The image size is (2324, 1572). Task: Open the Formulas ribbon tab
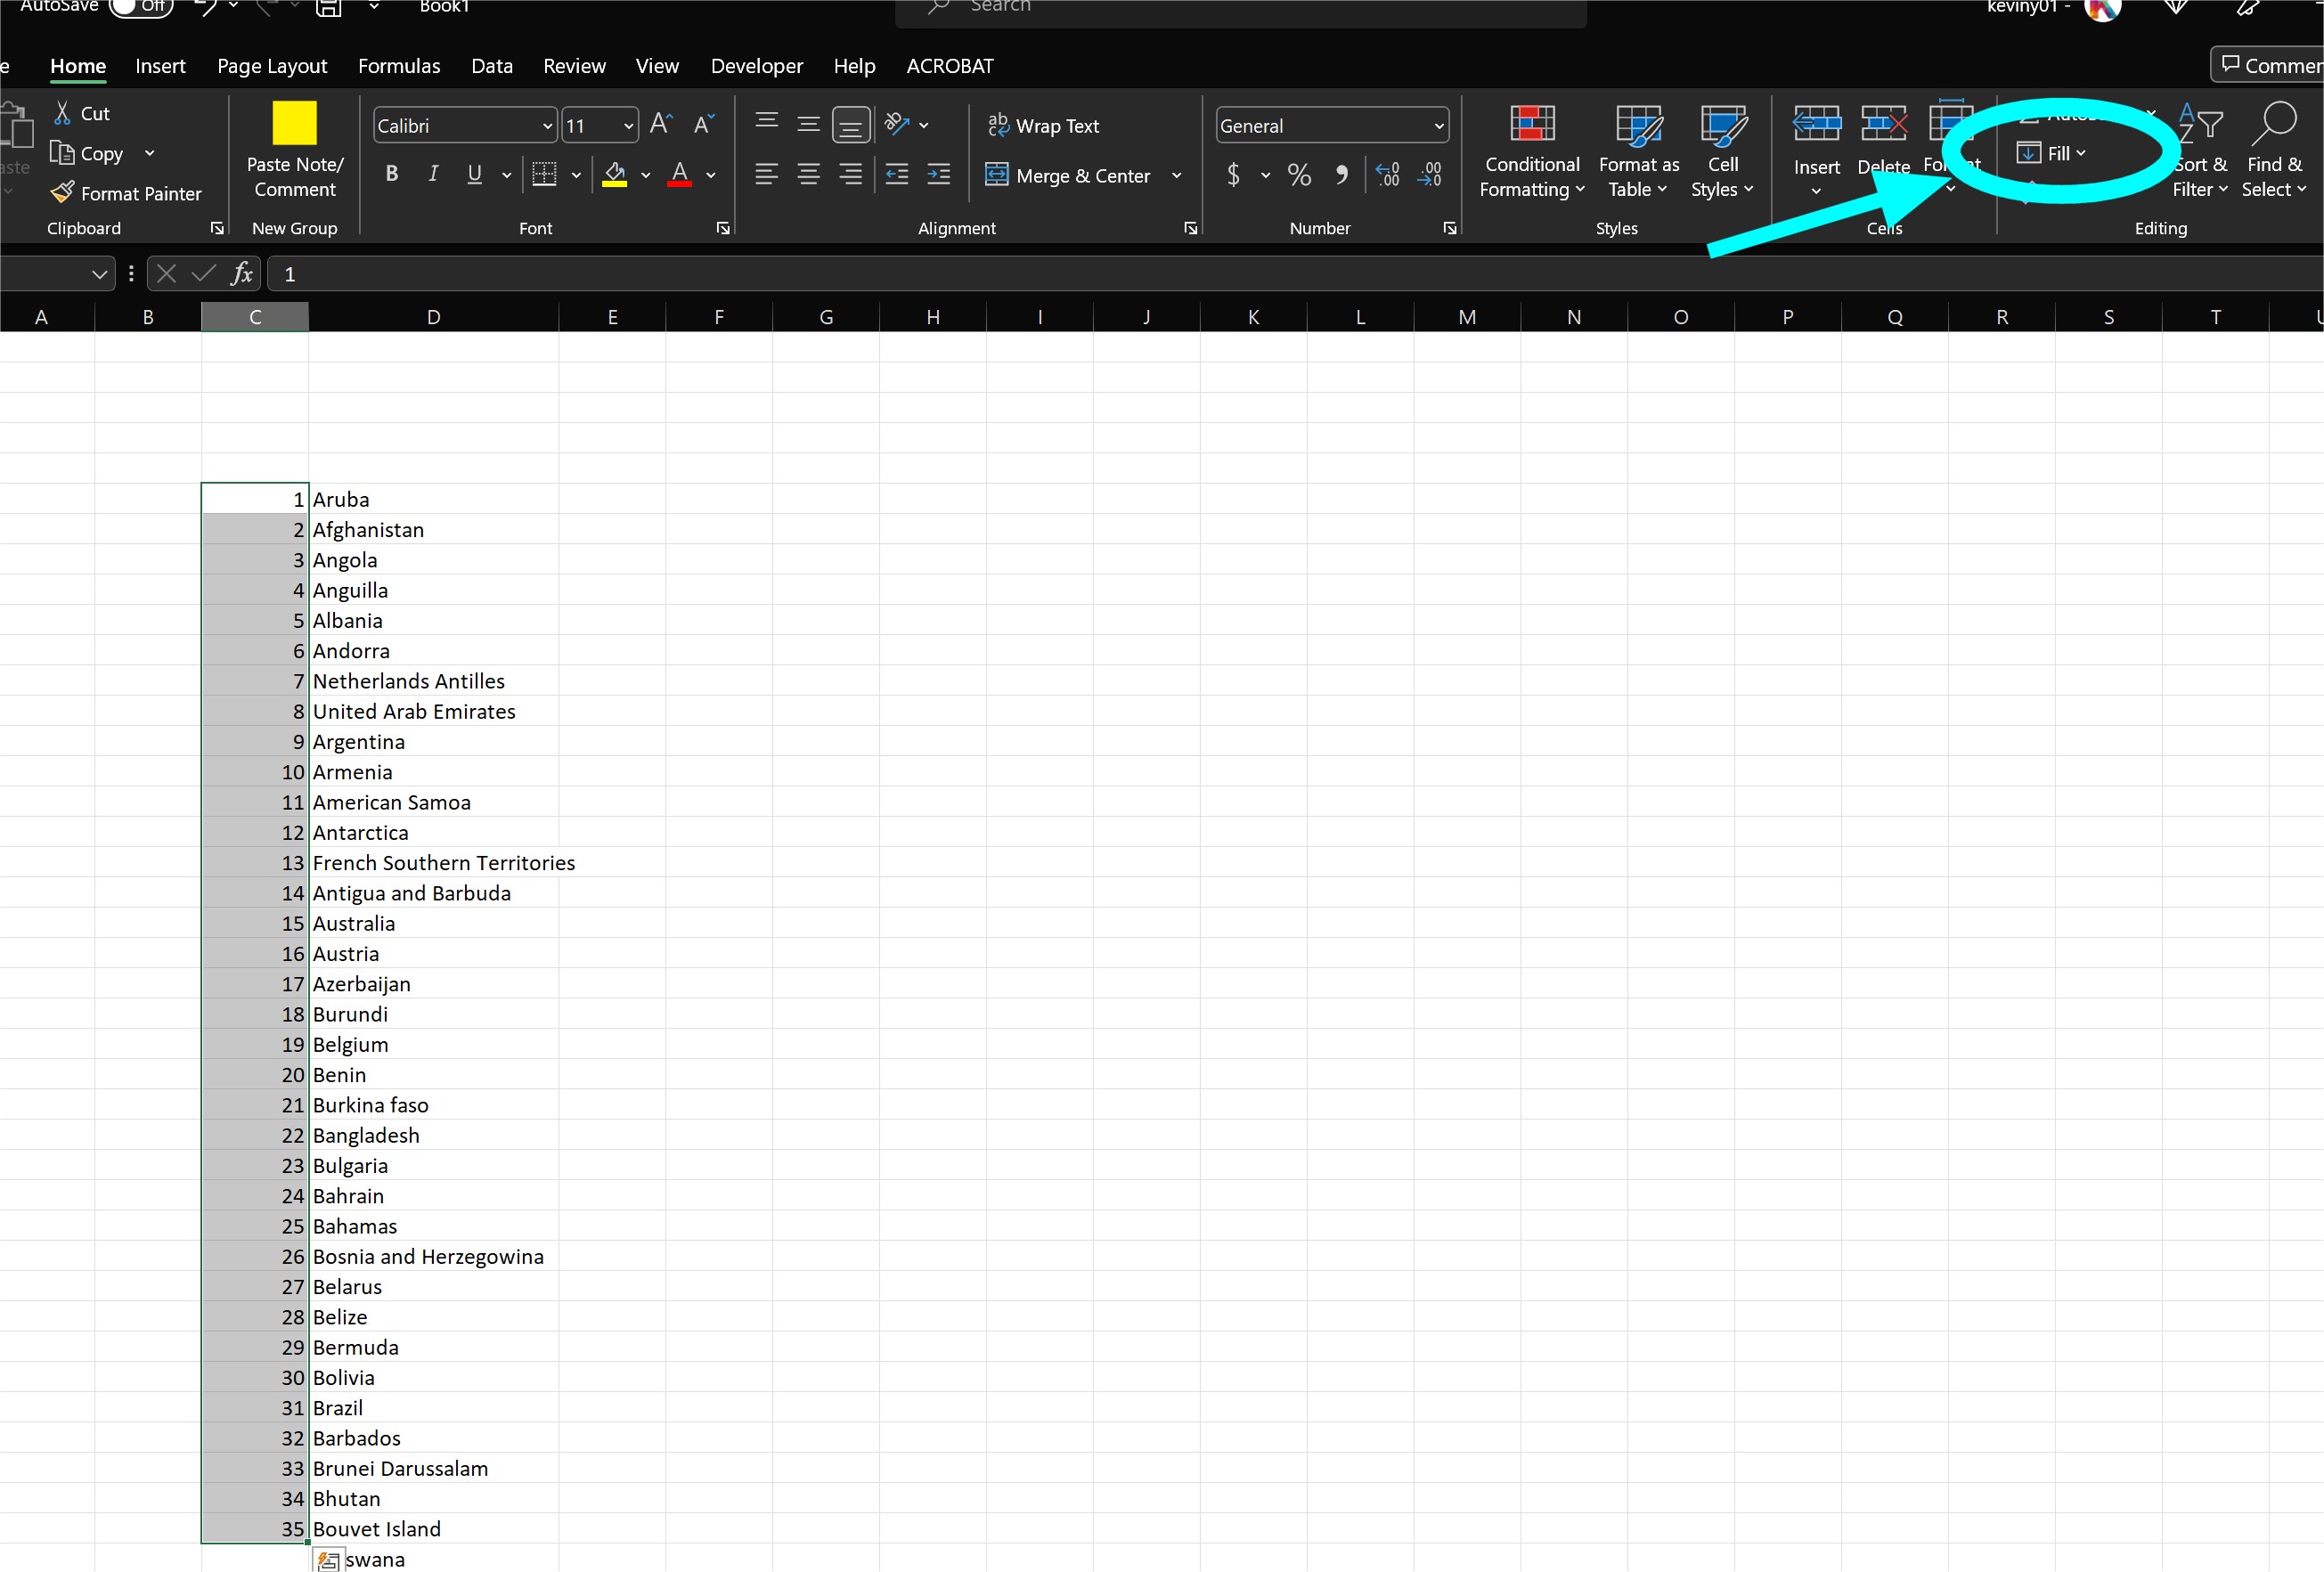click(398, 66)
